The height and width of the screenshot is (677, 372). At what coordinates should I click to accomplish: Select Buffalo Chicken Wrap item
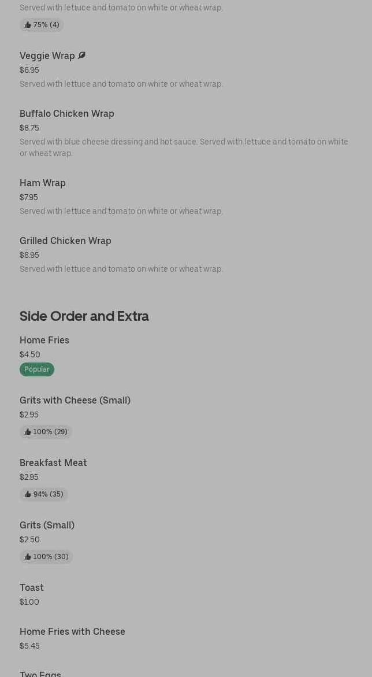click(67, 113)
